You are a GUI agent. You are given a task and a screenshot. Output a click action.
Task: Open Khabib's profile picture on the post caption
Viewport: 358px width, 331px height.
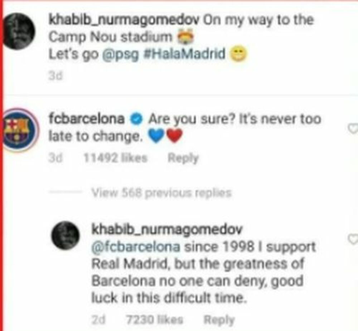19,31
